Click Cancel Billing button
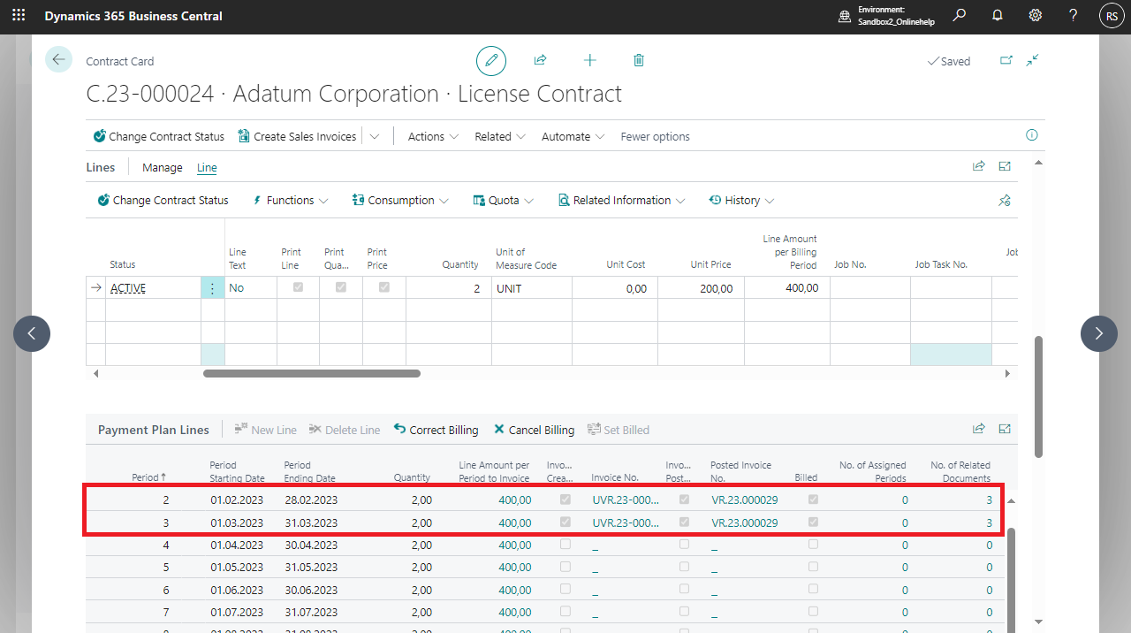1131x633 pixels. (534, 430)
